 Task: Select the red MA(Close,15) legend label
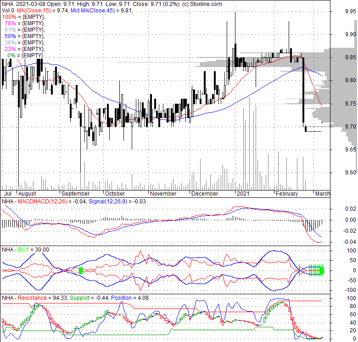coord(34,11)
